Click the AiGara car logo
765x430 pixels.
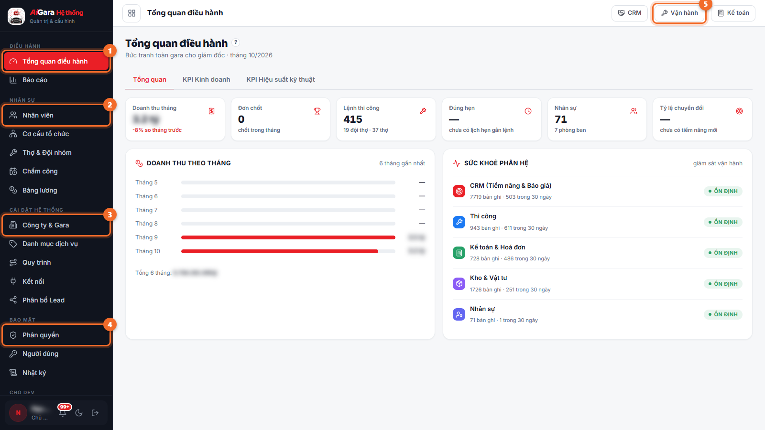click(x=16, y=16)
